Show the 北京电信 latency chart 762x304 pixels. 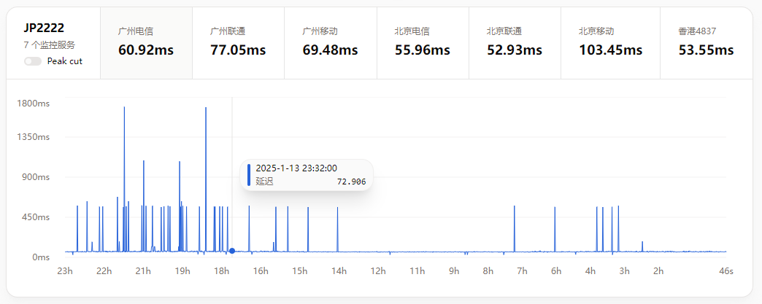click(422, 43)
